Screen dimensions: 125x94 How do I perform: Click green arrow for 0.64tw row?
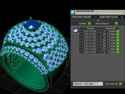[x=118, y=31]
